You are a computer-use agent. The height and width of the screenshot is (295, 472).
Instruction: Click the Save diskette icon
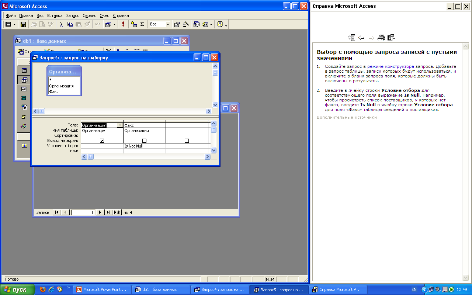[23, 24]
